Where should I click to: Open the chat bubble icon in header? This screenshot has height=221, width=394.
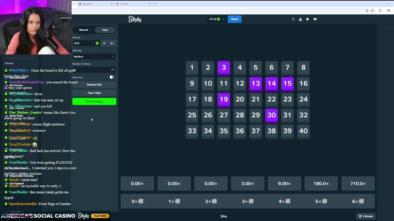(315, 19)
